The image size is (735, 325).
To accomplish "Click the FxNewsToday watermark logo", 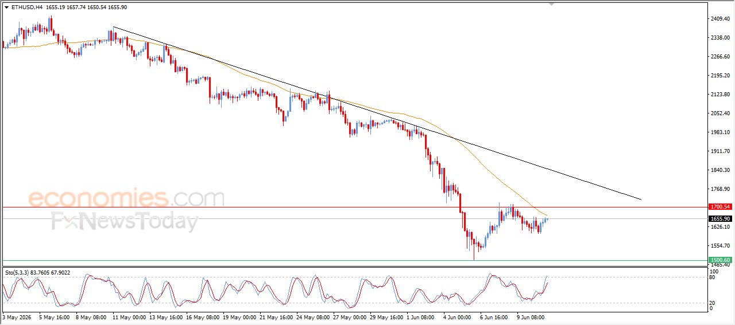I will coord(125,221).
